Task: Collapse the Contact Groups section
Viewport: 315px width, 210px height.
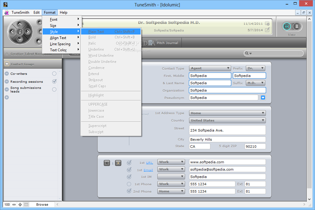Action: (7, 64)
